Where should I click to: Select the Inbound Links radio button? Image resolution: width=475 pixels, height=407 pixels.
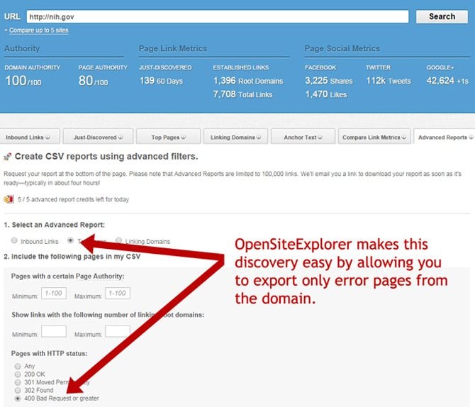tap(13, 241)
